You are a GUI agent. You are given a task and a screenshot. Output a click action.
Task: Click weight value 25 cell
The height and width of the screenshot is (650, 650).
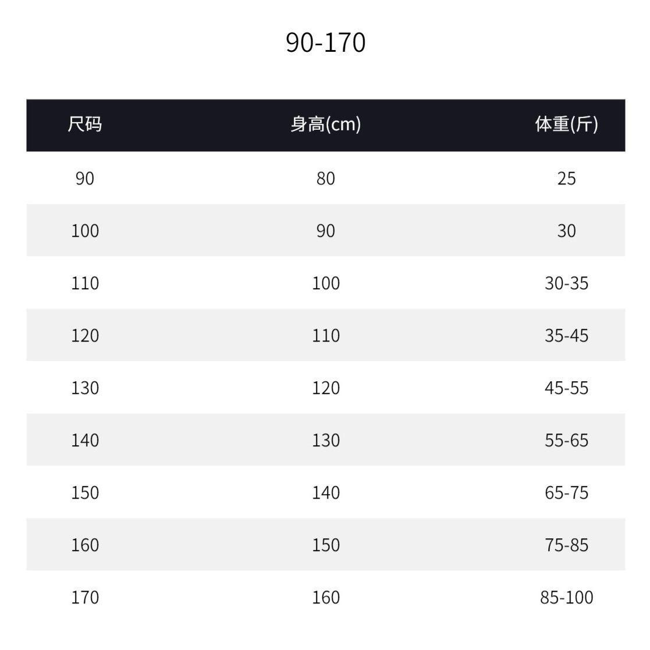[566, 178]
